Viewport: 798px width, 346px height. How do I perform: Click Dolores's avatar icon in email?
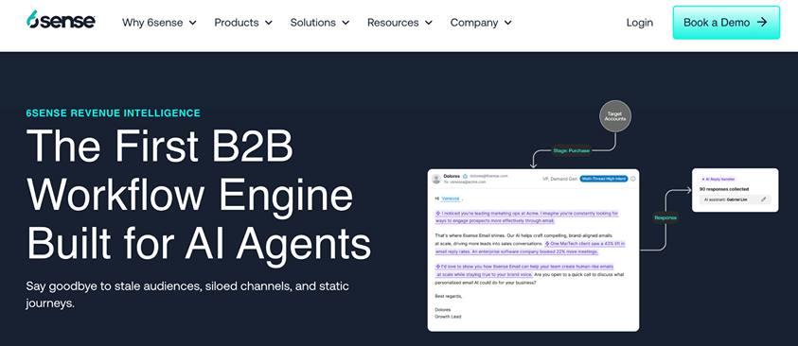[x=436, y=179]
